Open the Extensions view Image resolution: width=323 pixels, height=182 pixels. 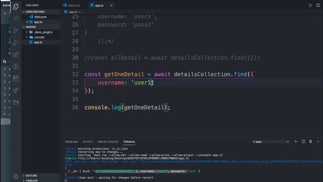click(x=16, y=55)
